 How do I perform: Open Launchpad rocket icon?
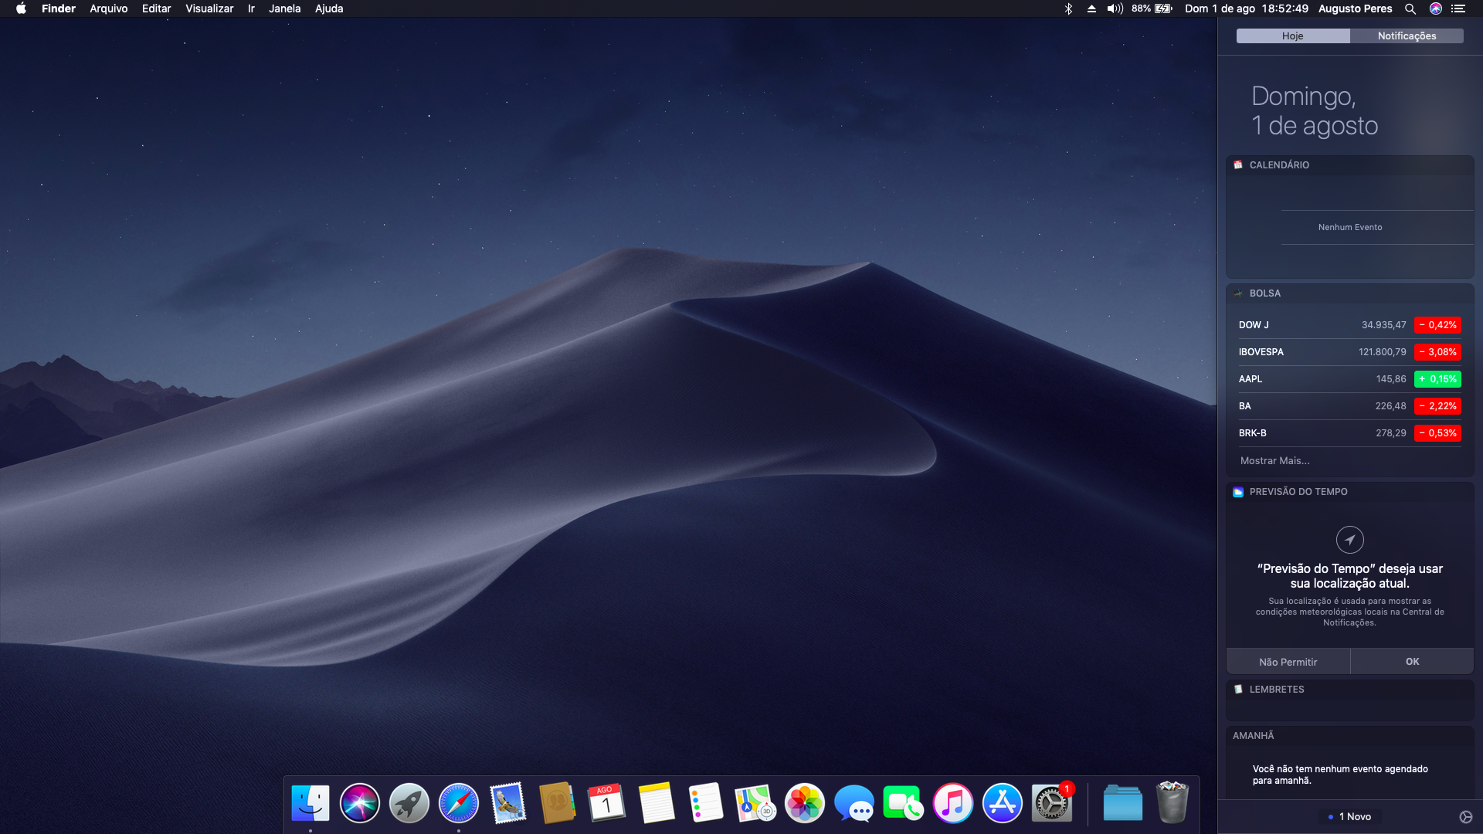click(409, 803)
